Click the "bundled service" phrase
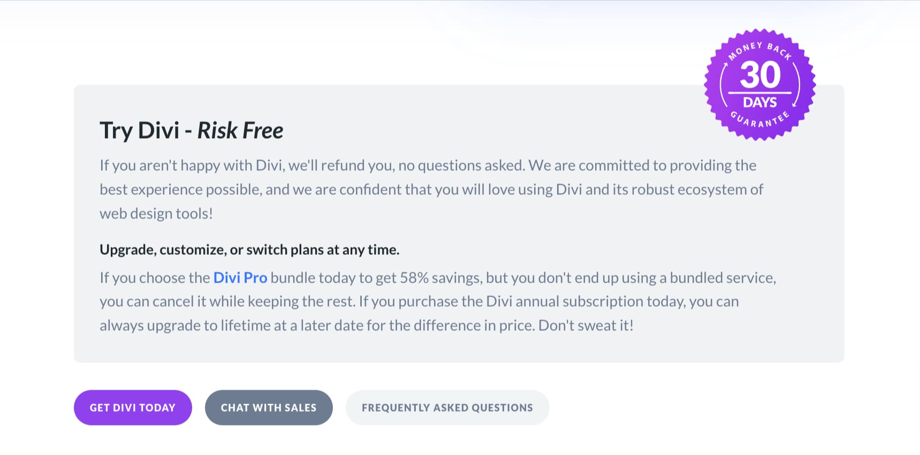The height and width of the screenshot is (455, 920). click(722, 278)
